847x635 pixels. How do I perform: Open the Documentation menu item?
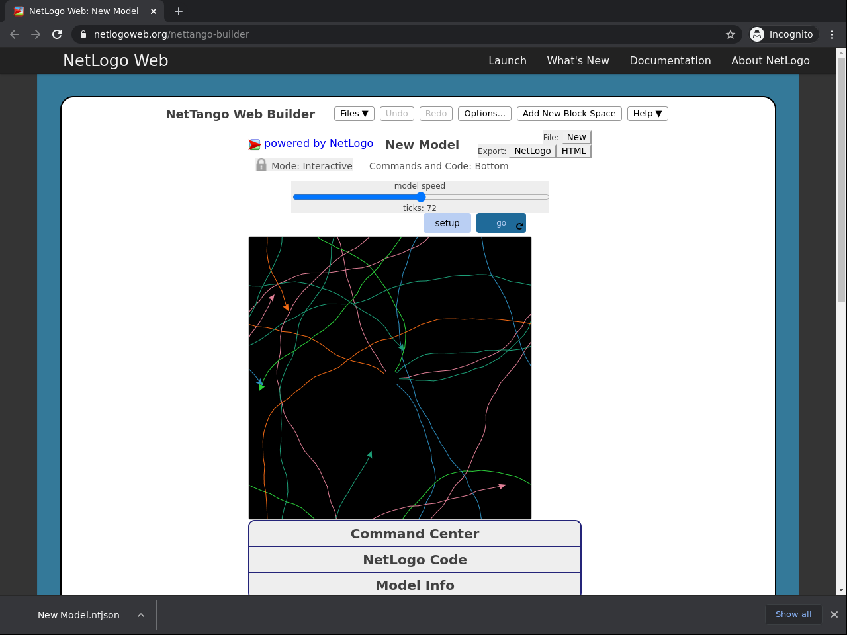point(670,60)
